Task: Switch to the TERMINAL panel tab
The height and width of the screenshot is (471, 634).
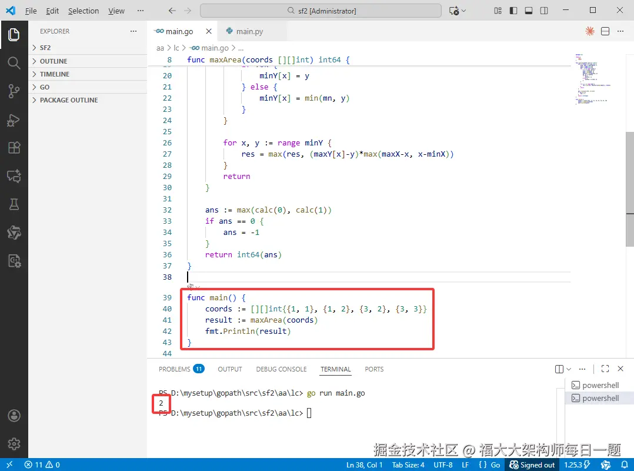Action: (x=335, y=369)
